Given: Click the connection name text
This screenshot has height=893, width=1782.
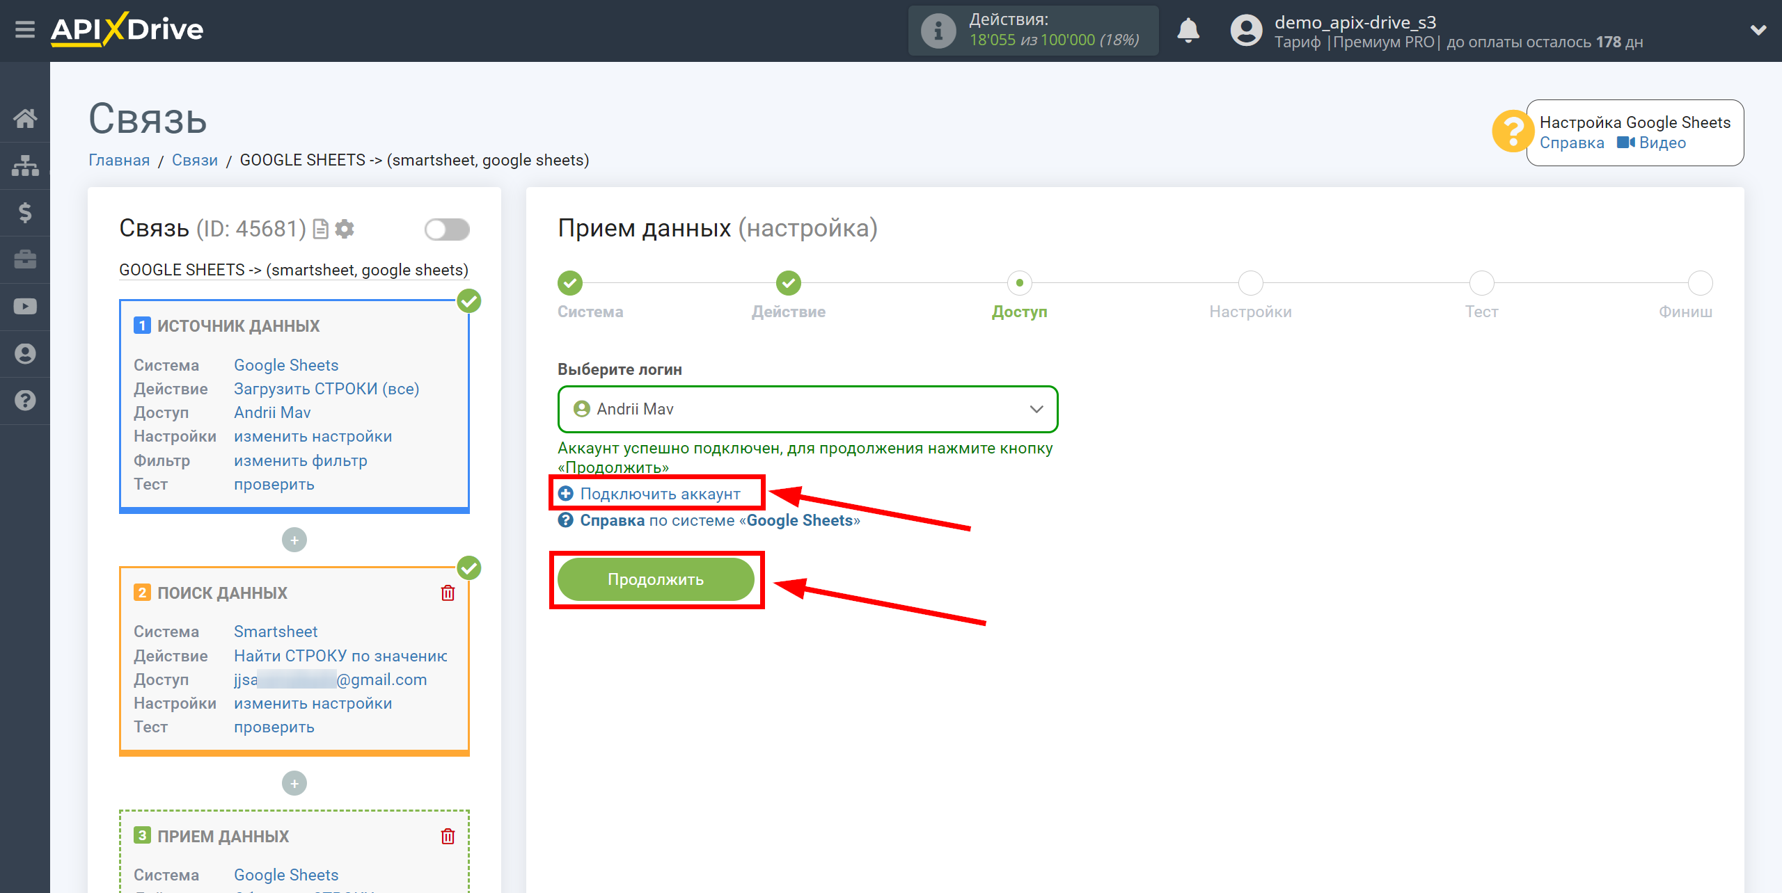Looking at the screenshot, I should click(x=293, y=270).
